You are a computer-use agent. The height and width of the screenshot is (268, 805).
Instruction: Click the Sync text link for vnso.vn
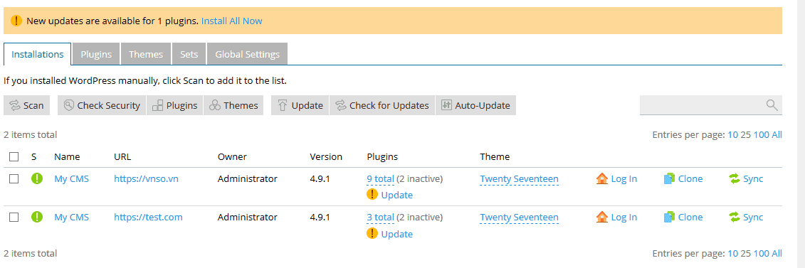click(753, 179)
